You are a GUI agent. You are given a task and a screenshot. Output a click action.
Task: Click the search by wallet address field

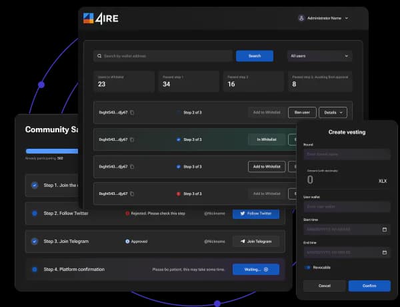163,56
